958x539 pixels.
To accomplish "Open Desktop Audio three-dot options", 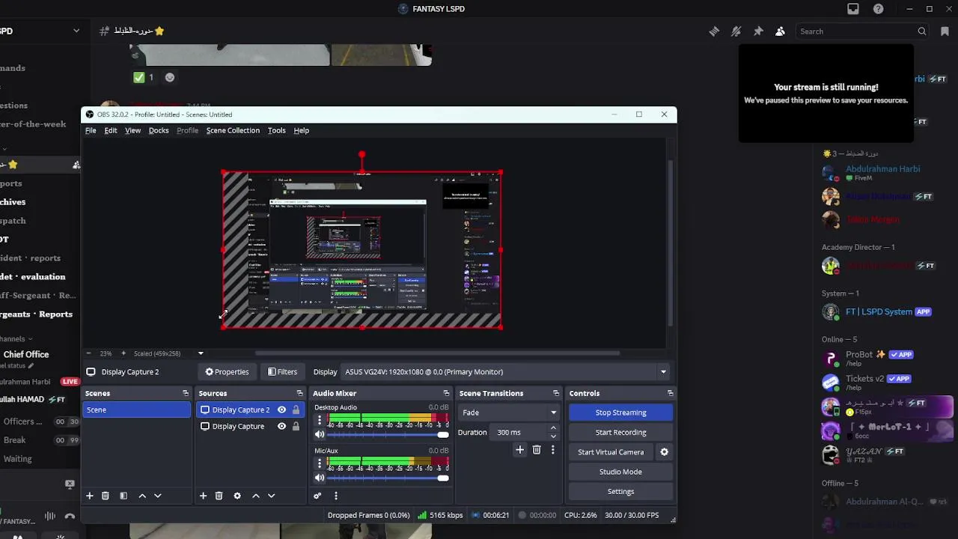I will [320, 421].
